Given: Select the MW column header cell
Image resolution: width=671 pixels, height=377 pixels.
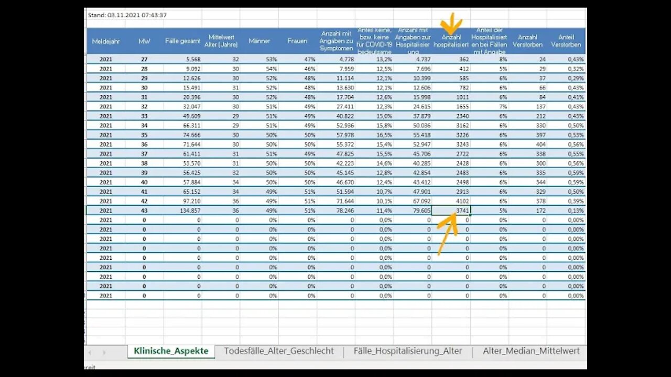Looking at the screenshot, I should pyautogui.click(x=144, y=41).
